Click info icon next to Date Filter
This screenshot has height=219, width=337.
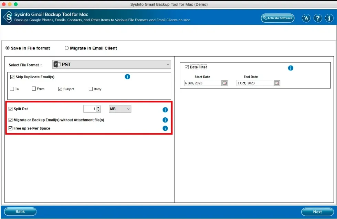click(x=291, y=68)
